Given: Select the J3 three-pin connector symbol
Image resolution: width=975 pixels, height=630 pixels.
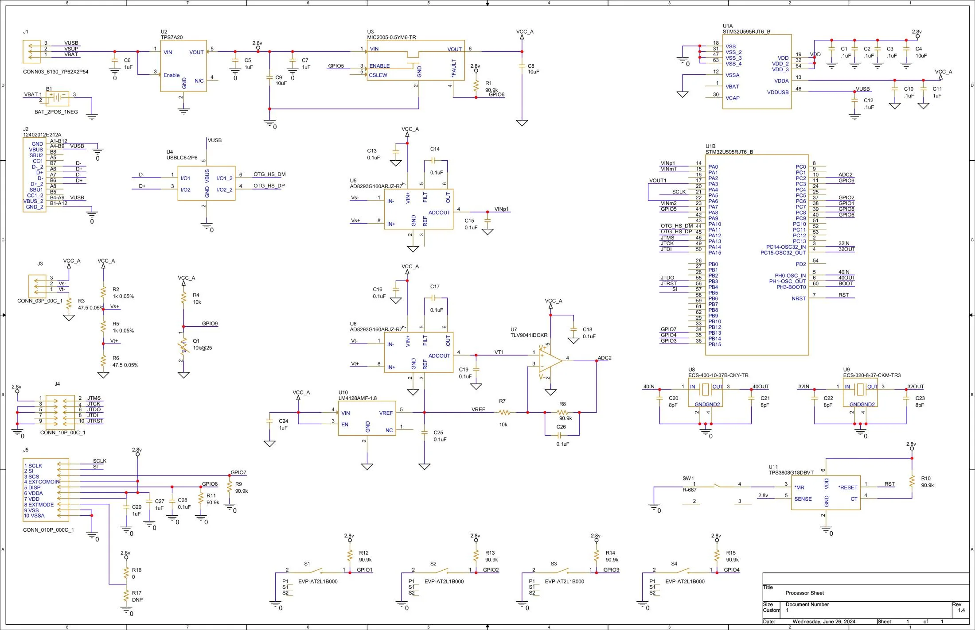Looking at the screenshot, I should pyautogui.click(x=37, y=286).
